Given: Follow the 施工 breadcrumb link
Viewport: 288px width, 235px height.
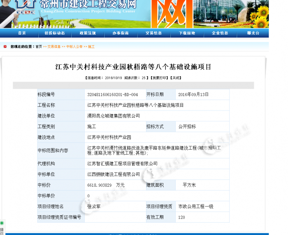Looking at the screenshot, I should [91, 47].
